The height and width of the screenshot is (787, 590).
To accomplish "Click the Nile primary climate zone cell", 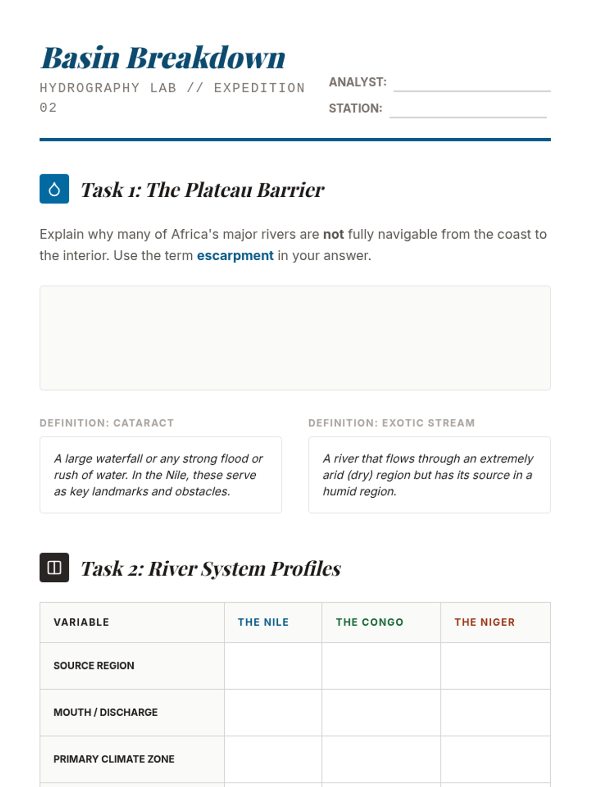I will pyautogui.click(x=273, y=759).
